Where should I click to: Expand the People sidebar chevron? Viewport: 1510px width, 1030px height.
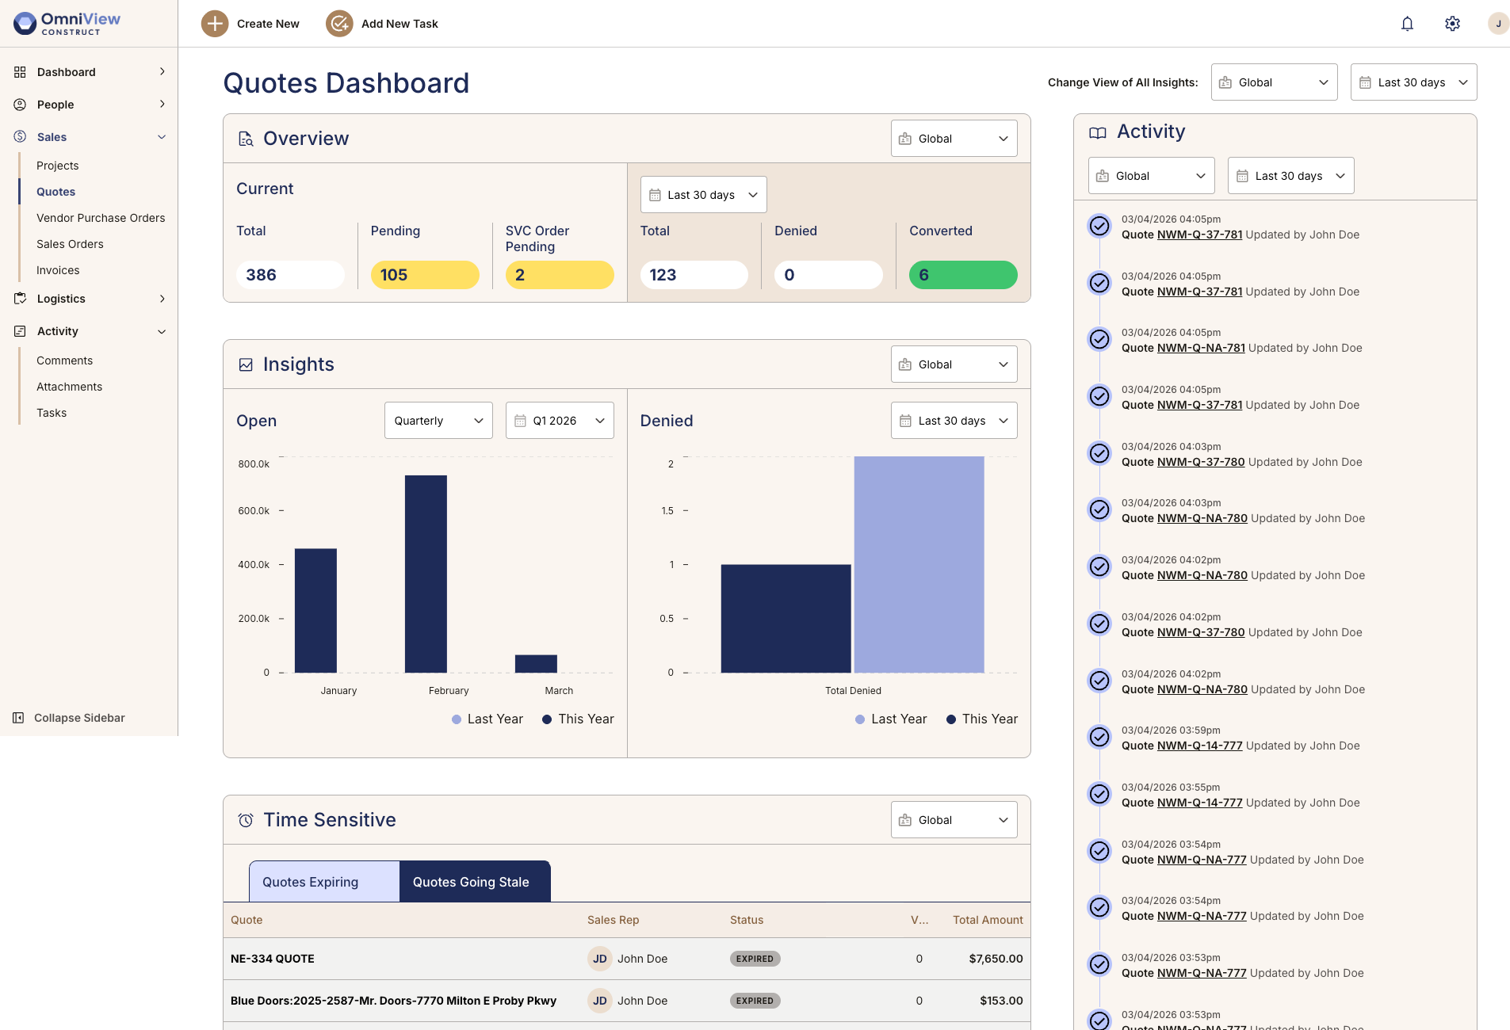pos(162,104)
